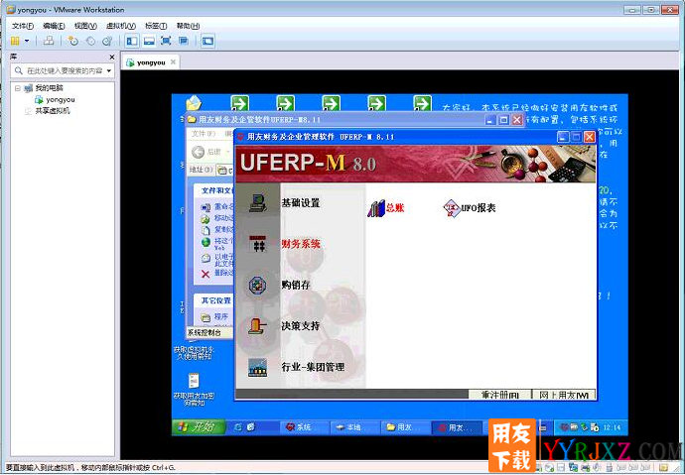685x475 pixels.
Task: Open the 帮助(H) menu
Action: 188,26
